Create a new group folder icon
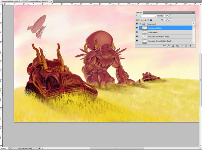Image resolution: width=202 pixels, height=150 pixels. click(x=182, y=46)
